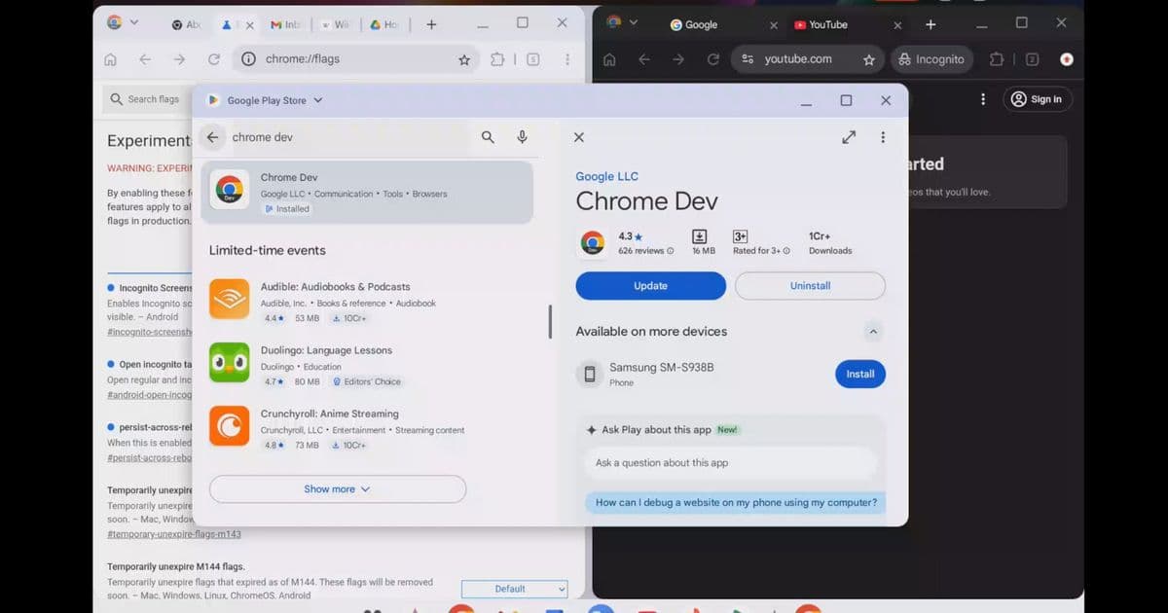Expand the Show more list of apps
The image size is (1168, 613).
[337, 488]
